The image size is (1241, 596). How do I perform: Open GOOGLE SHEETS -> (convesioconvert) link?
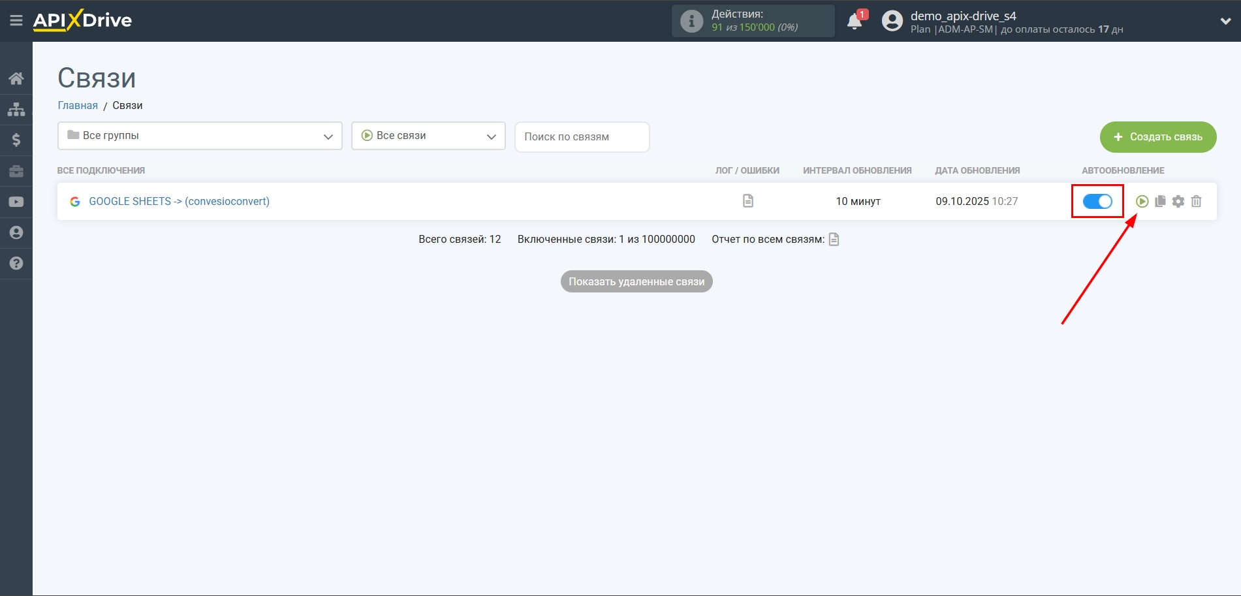(179, 201)
